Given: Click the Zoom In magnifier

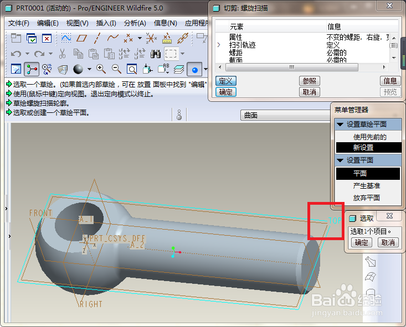Looking at the screenshot, I should [101, 69].
